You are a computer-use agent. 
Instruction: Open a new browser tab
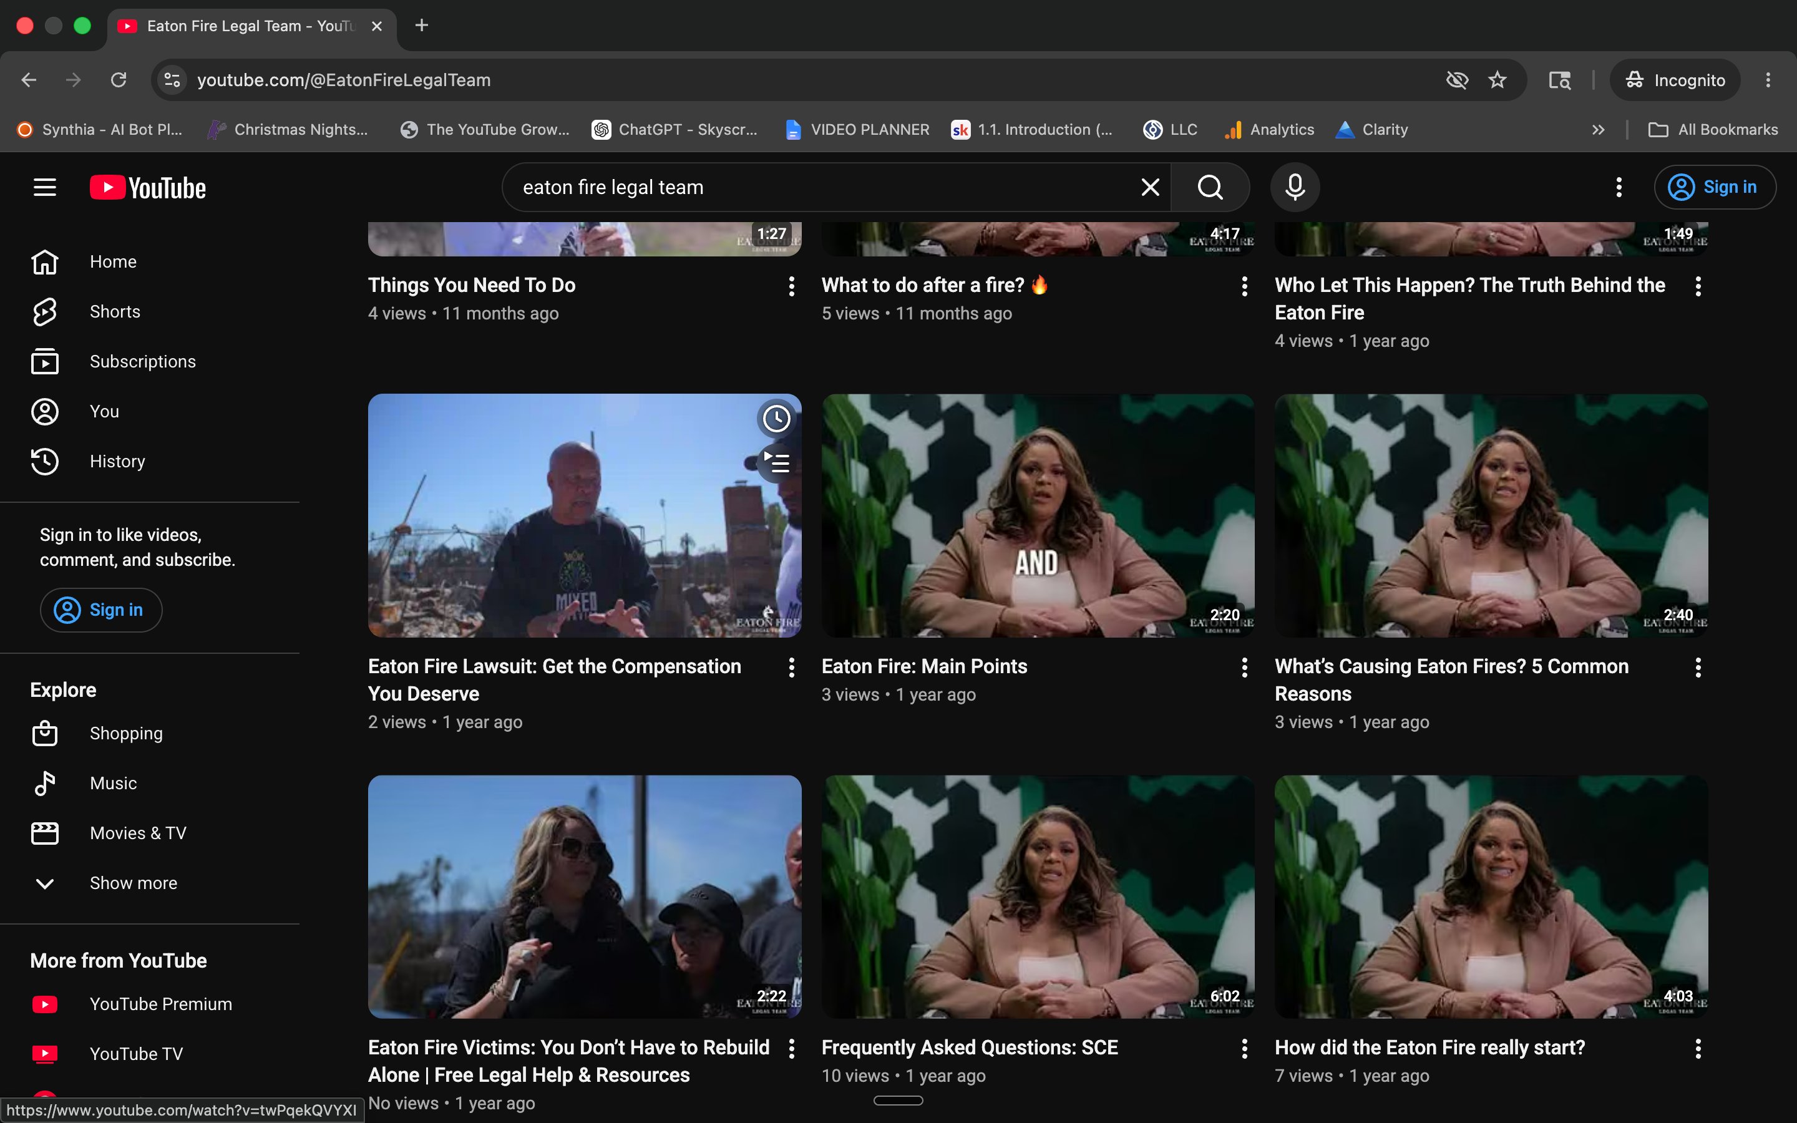point(421,26)
